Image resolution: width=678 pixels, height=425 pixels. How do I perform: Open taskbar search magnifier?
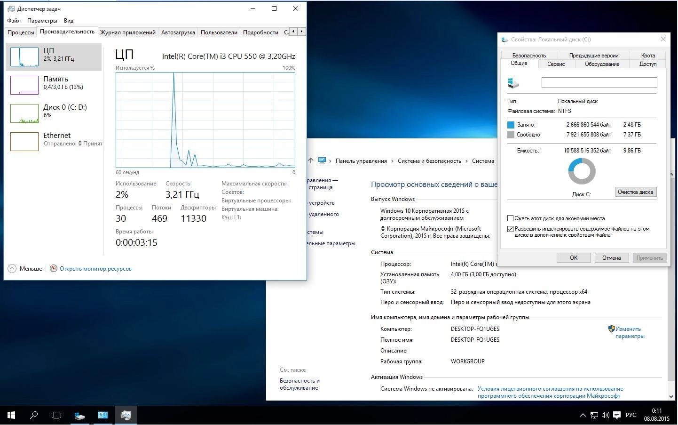(34, 415)
